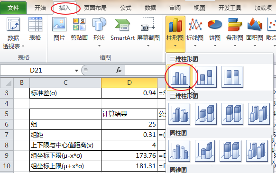Open the 剪贴画 clip art pane
The image size is (276, 173).
[x=79, y=29]
